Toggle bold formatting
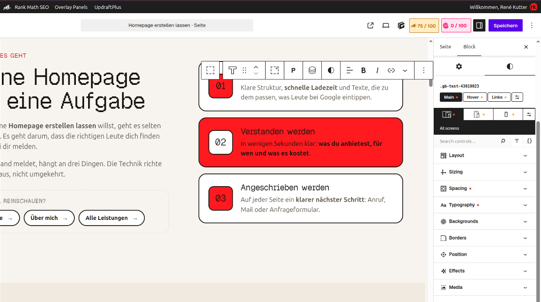This screenshot has height=302, width=541. (363, 70)
